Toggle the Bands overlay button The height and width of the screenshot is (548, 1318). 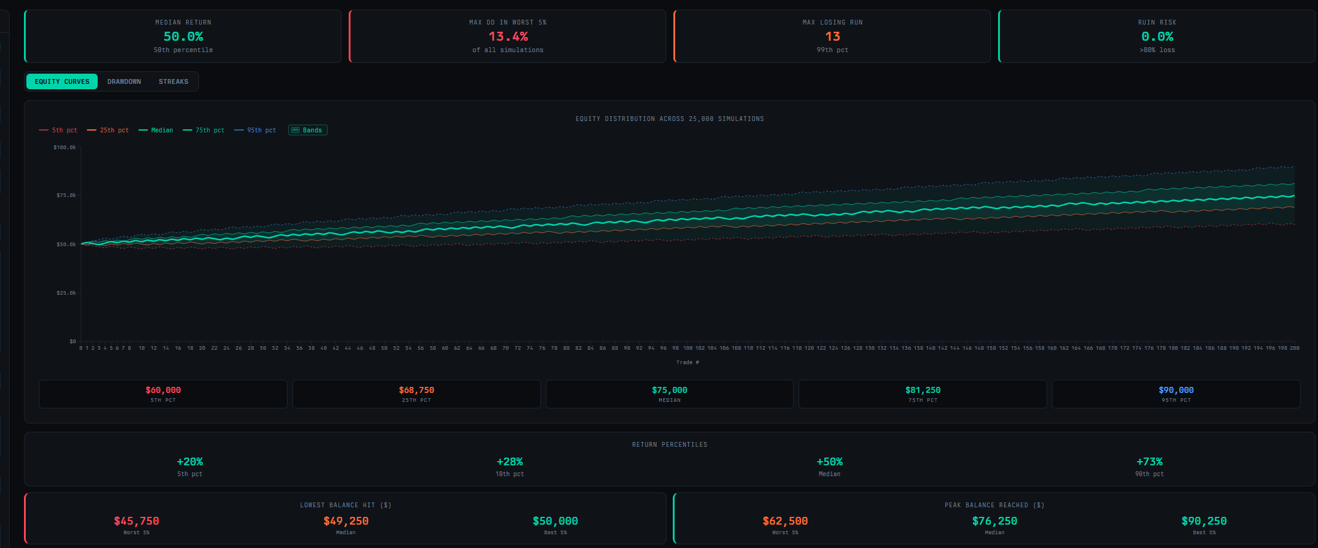307,130
